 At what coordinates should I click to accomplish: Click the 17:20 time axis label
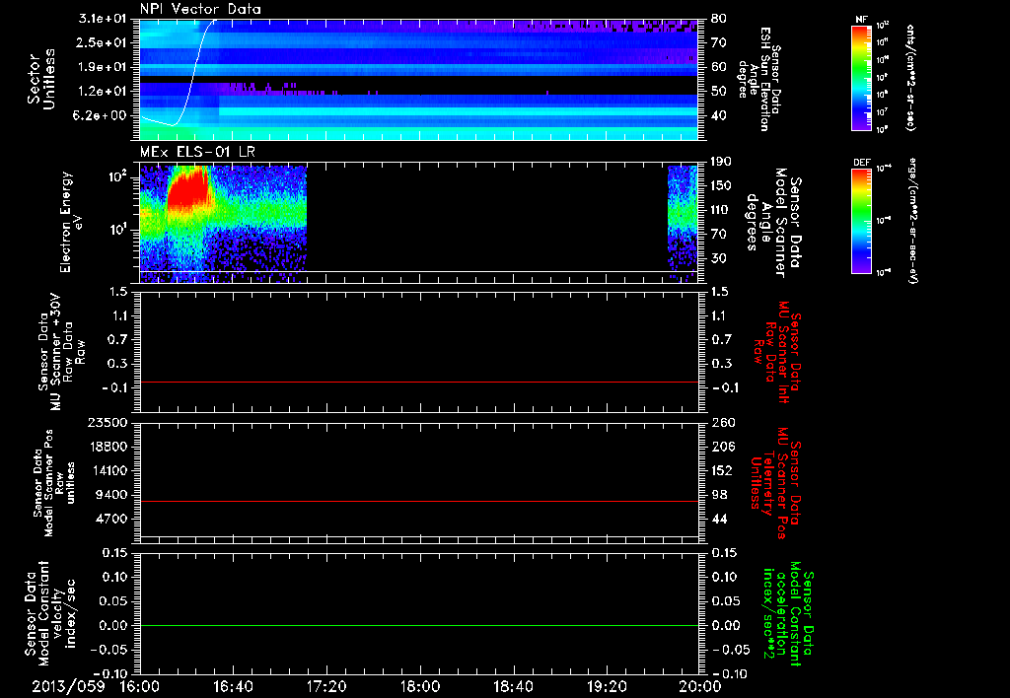click(326, 686)
